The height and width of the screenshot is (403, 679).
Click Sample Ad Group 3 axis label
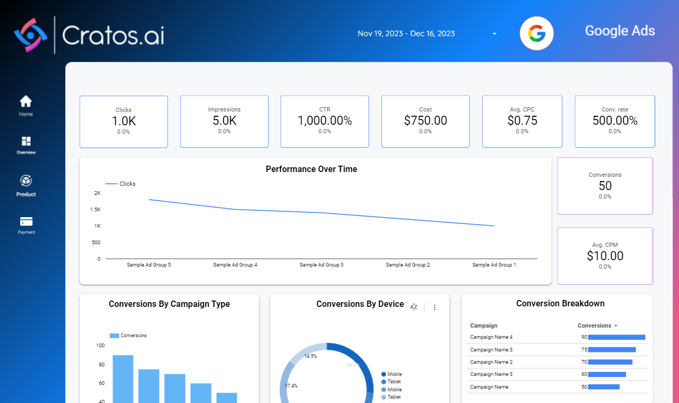coord(321,264)
